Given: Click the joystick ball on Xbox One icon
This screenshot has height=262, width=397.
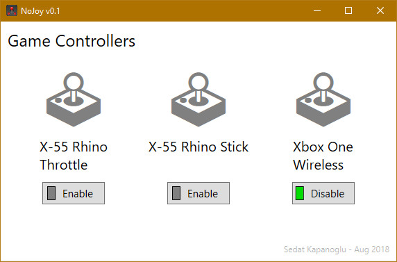Looking at the screenshot, I should click(x=323, y=83).
